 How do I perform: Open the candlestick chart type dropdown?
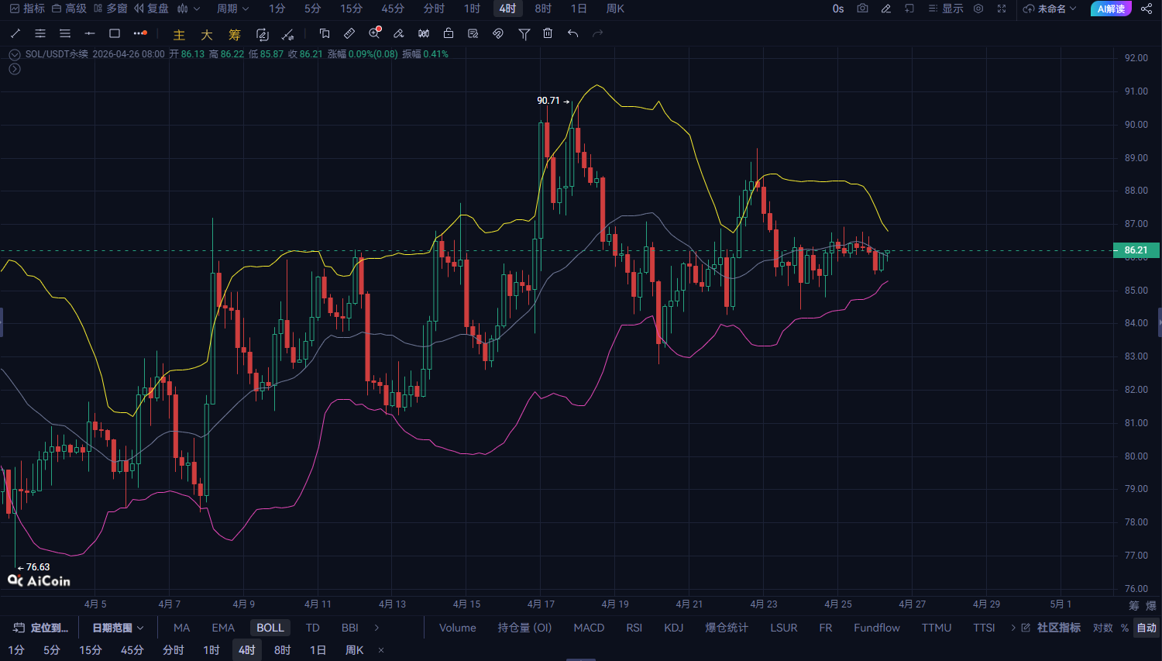coord(188,9)
